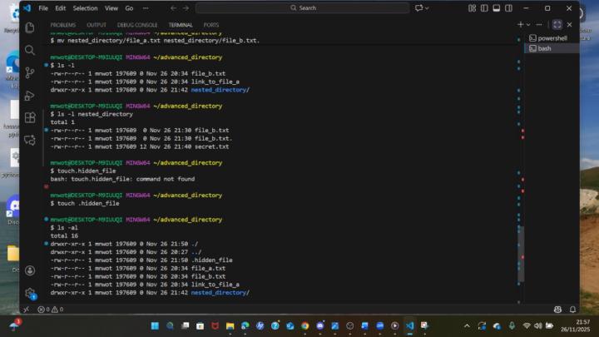The width and height of the screenshot is (599, 337).
Task: Open the Manage gear icon
Action: coord(30,293)
